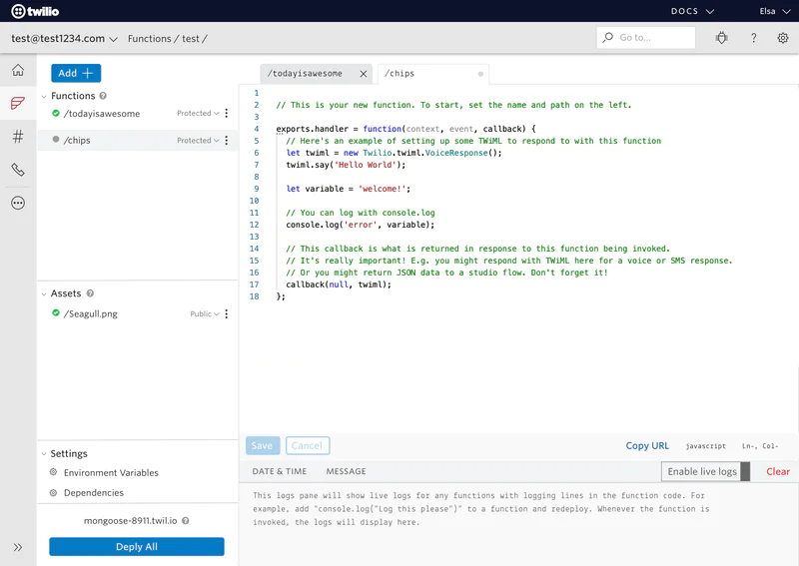Open the three-dot menu for /chips
The width and height of the screenshot is (799, 566).
(x=227, y=141)
